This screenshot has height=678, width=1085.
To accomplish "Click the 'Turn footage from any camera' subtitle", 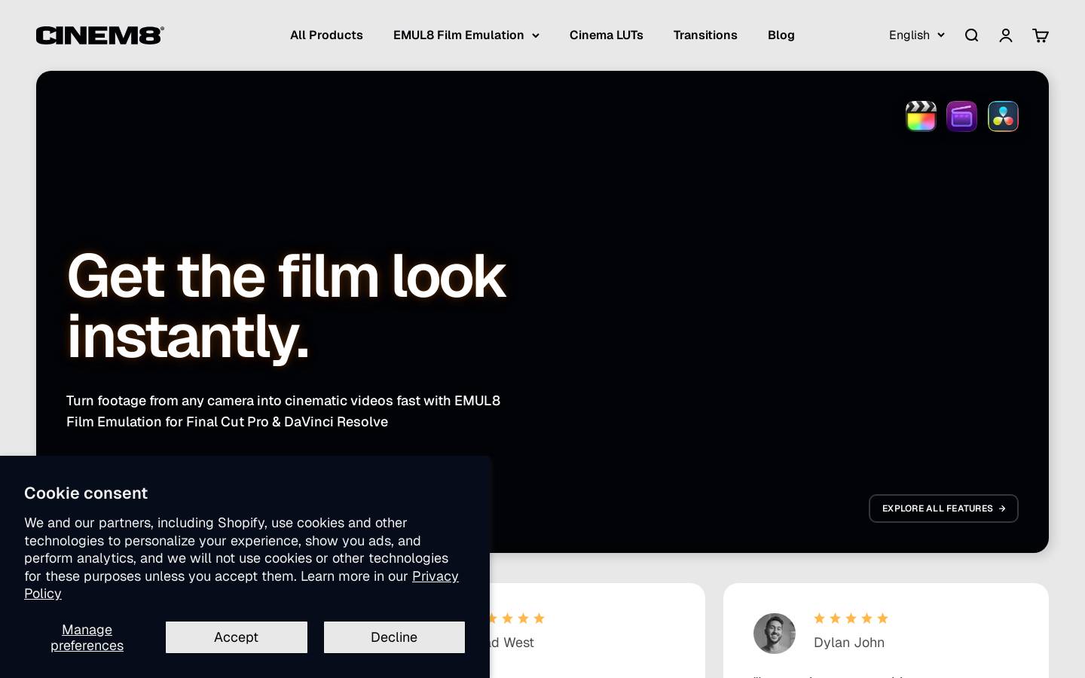I will tap(283, 411).
